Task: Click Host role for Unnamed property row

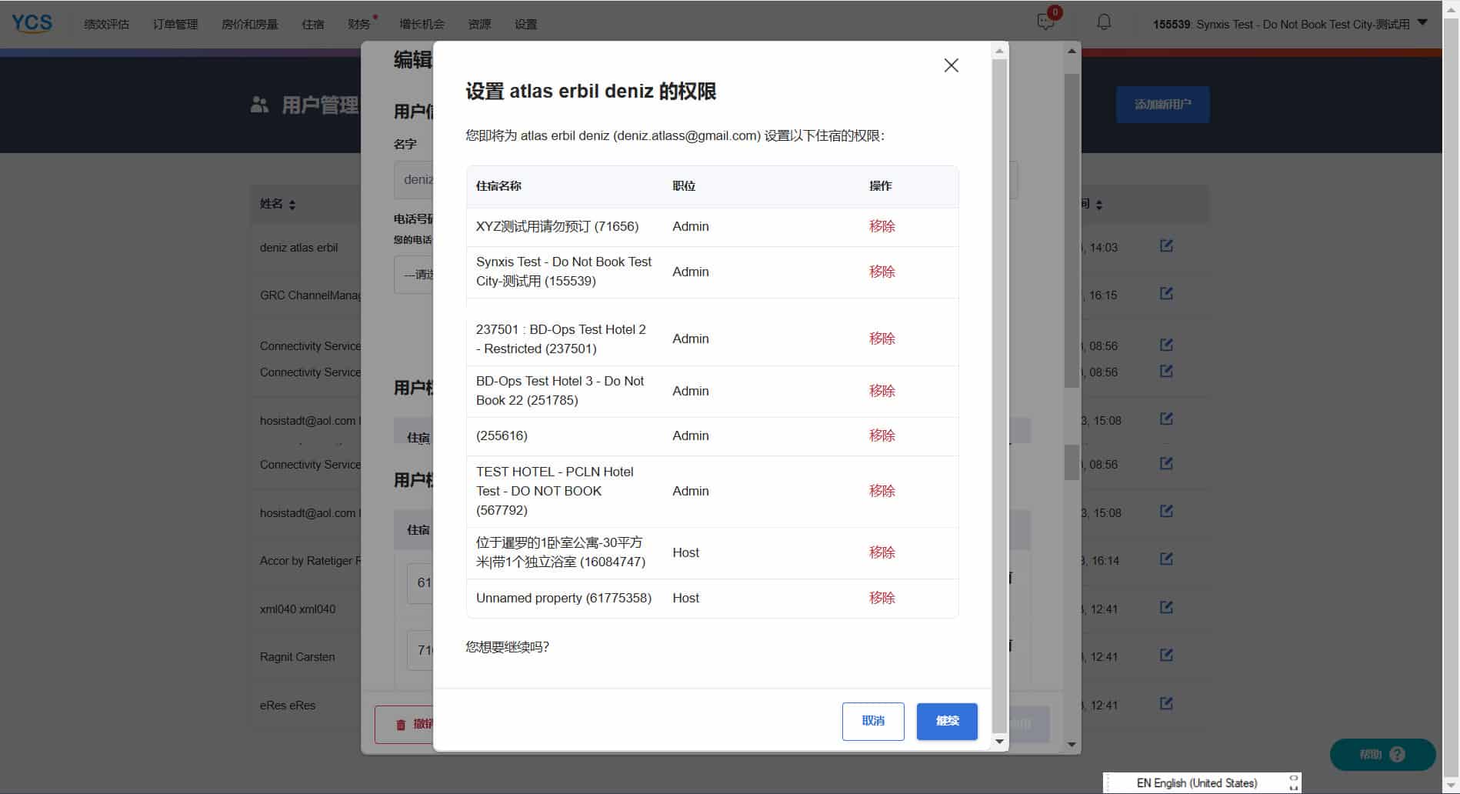Action: point(686,598)
